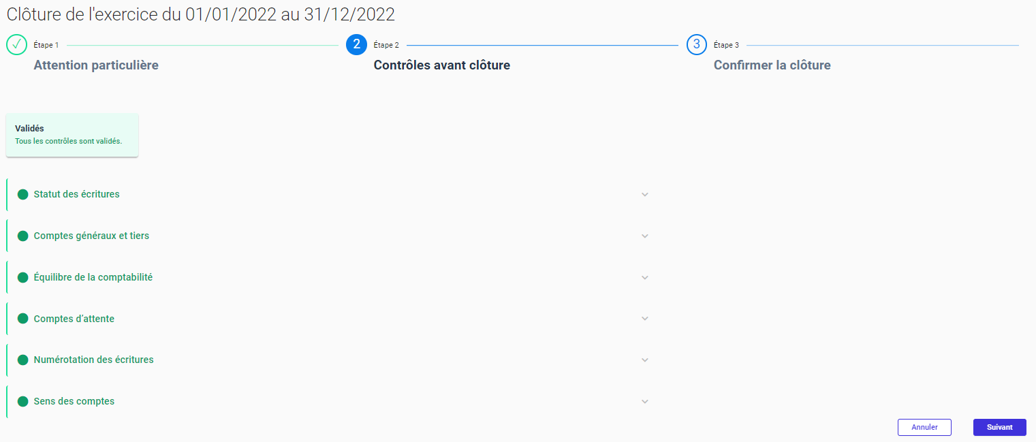Open the Confirmer la clôture step

(772, 65)
